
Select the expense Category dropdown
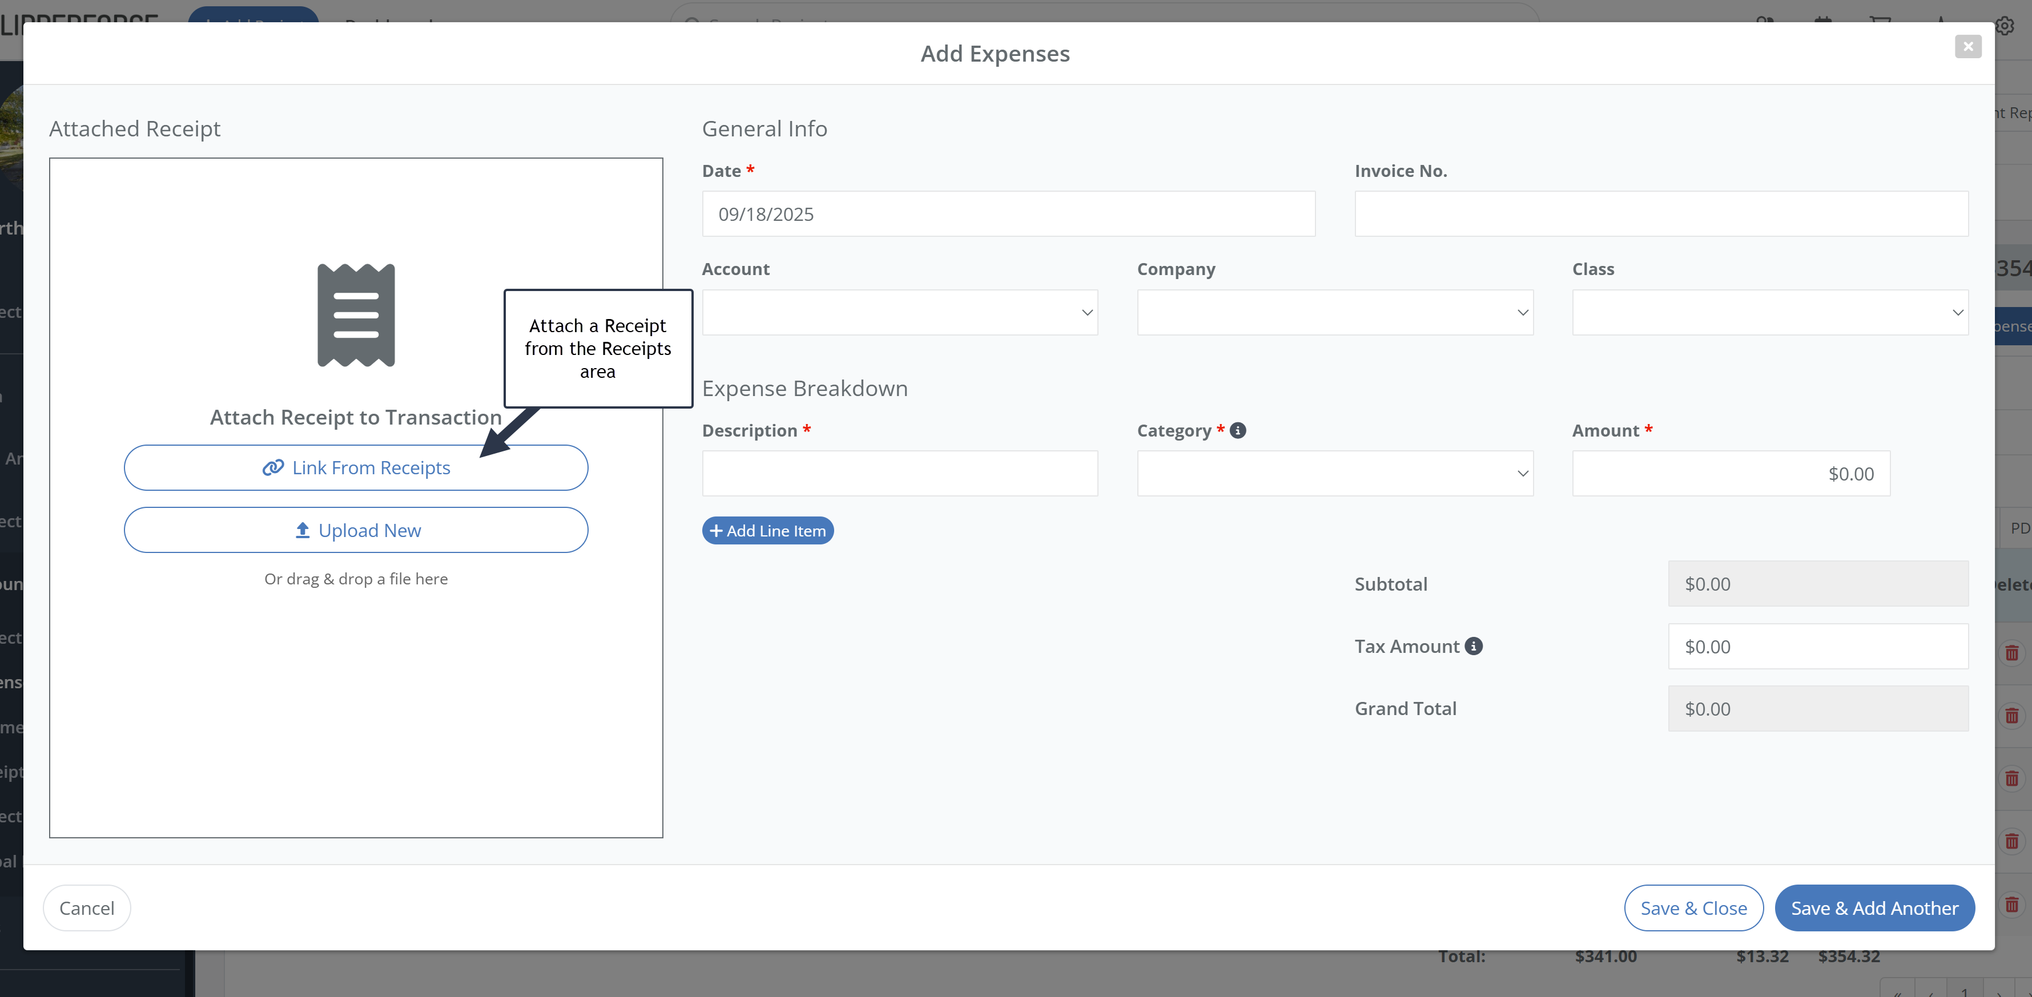1335,473
